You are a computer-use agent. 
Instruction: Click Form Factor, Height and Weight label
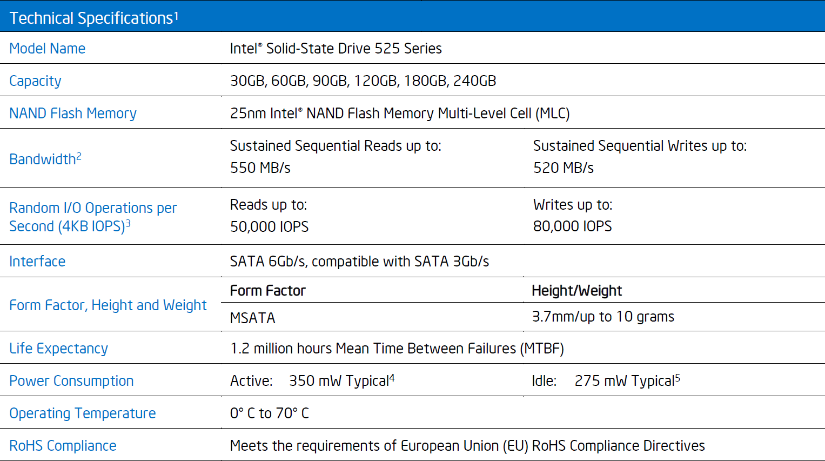pos(108,305)
